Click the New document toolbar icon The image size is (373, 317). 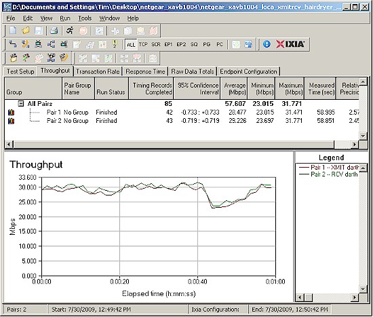[x=13, y=31]
